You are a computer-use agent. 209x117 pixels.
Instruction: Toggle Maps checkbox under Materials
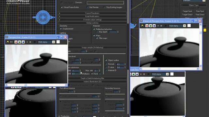click(94, 35)
